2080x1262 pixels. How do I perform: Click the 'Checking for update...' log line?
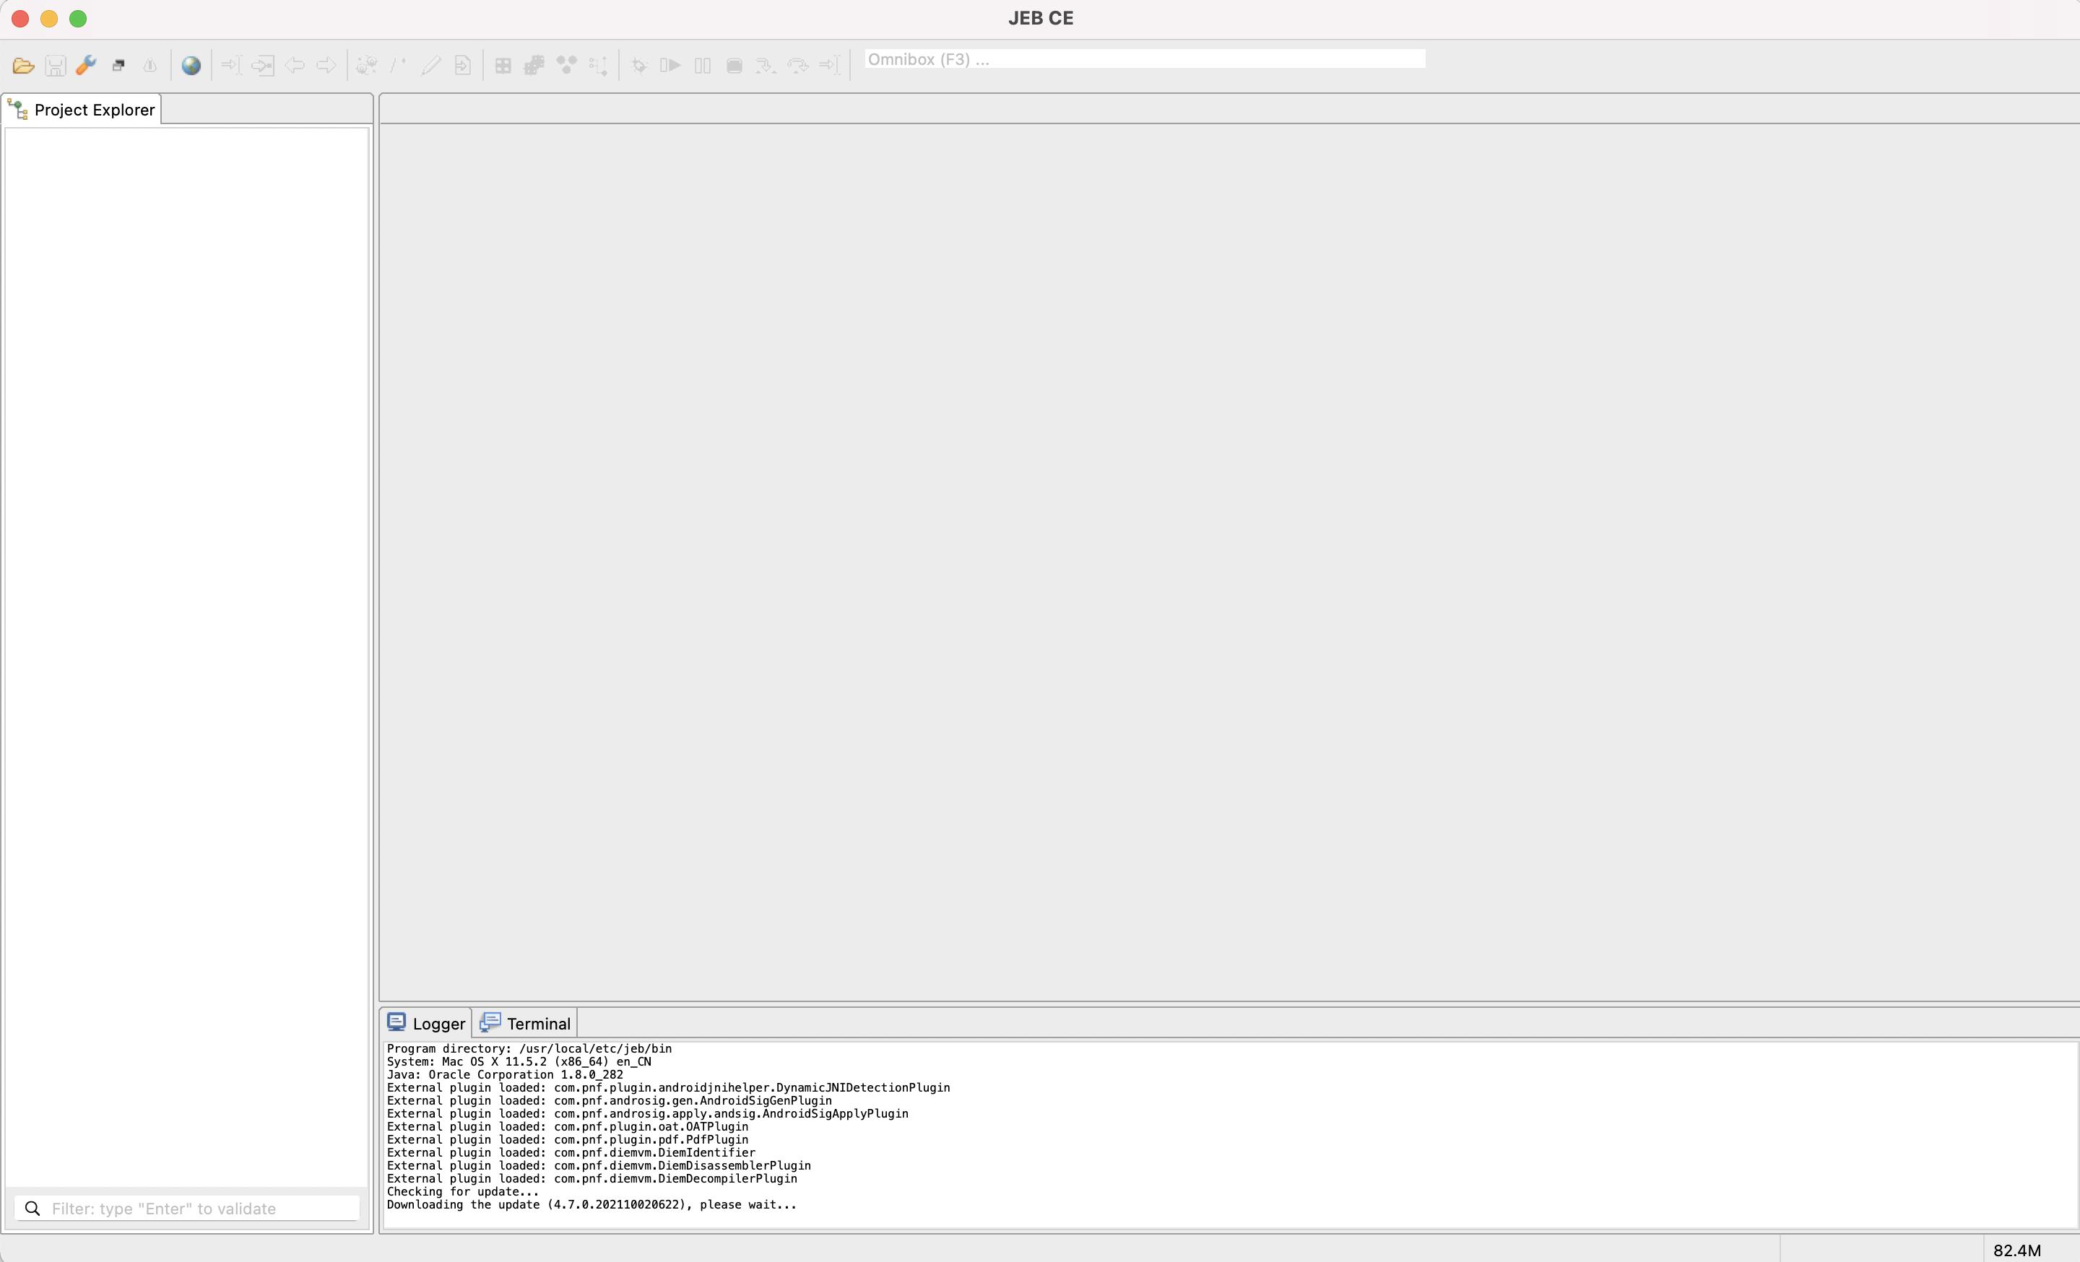click(x=463, y=1192)
